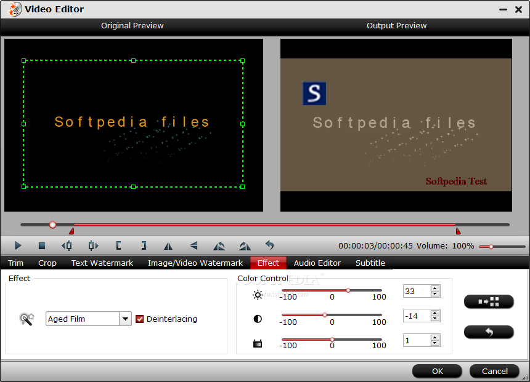
Task: Minimize the Video Editor window
Action: (503, 9)
